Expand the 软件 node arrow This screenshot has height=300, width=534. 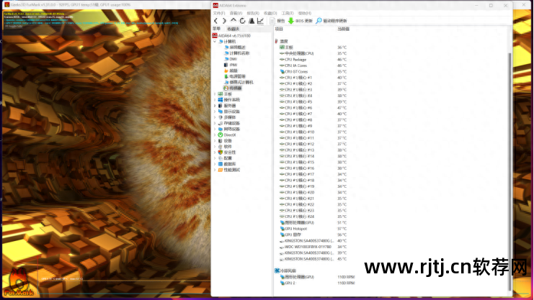pyautogui.click(x=215, y=147)
